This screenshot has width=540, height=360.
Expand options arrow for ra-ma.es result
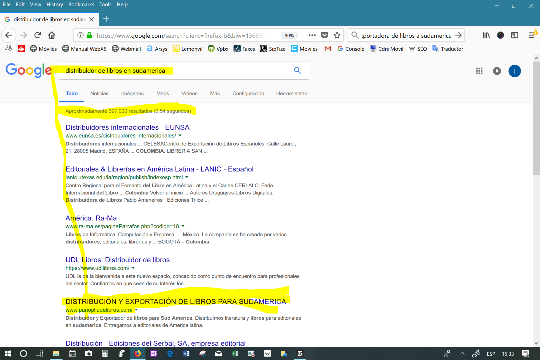tap(183, 226)
